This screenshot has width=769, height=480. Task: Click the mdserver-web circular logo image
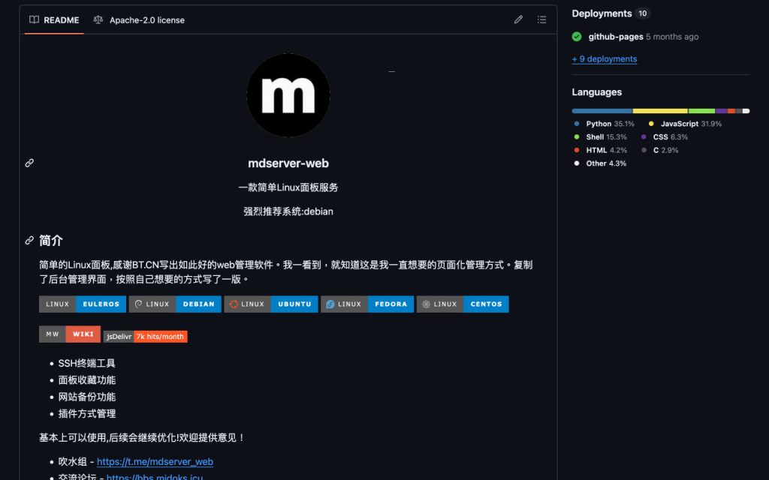coord(288,95)
